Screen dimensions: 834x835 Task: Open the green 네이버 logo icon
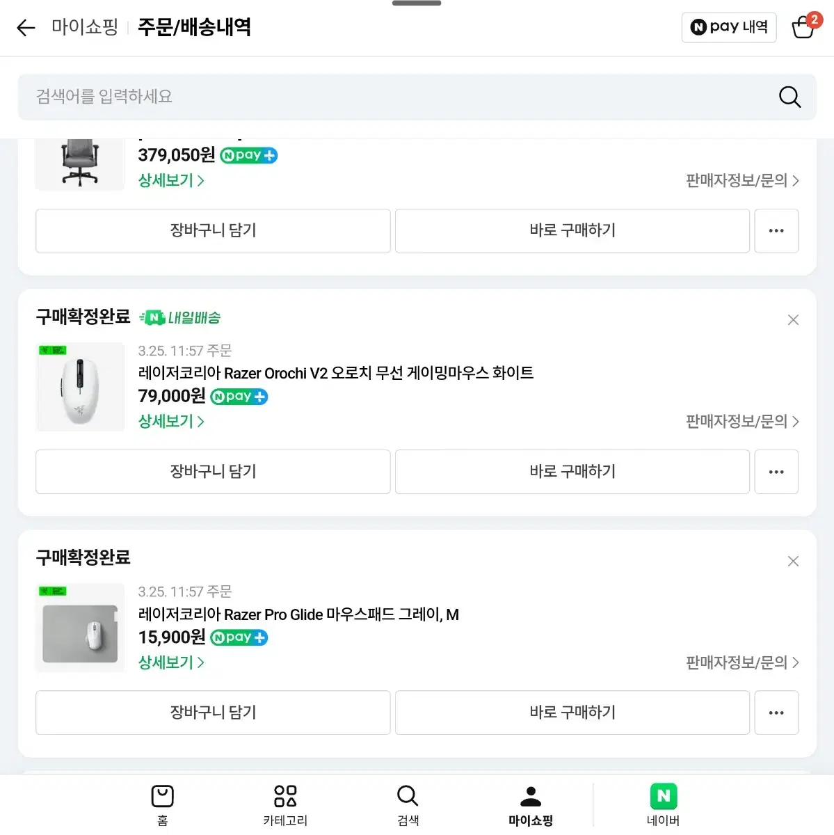(x=664, y=797)
